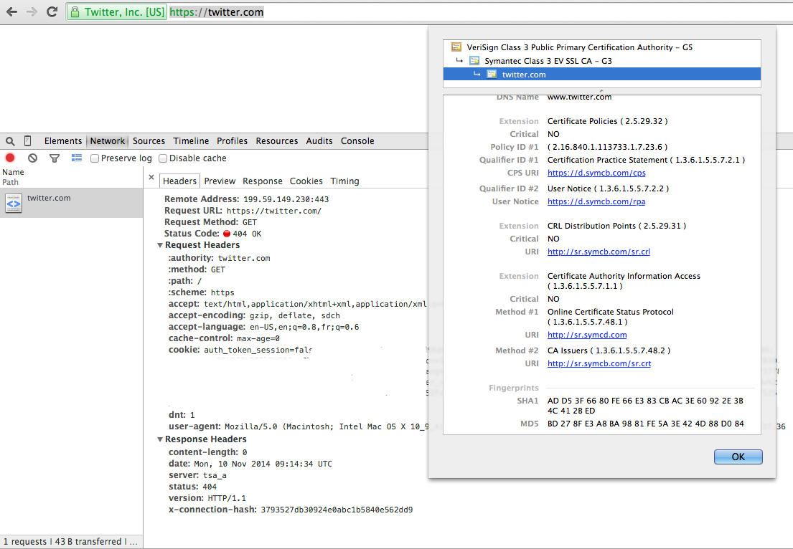Click the server tsa_a header line

point(198,475)
